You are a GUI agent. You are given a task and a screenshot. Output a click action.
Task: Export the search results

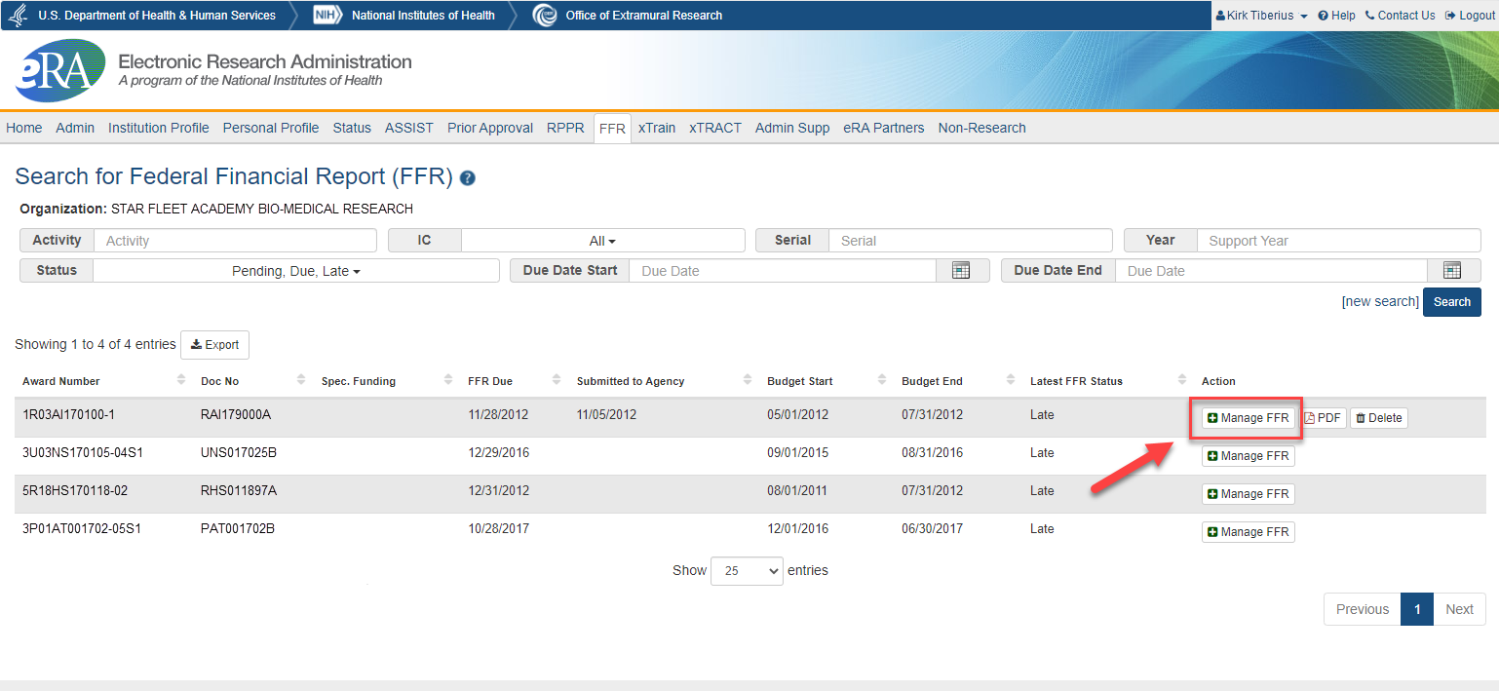(214, 345)
